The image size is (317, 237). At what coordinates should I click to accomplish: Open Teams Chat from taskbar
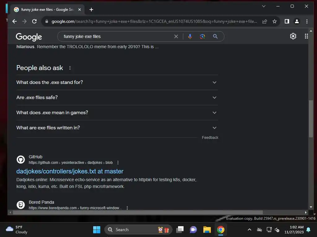(x=193, y=230)
